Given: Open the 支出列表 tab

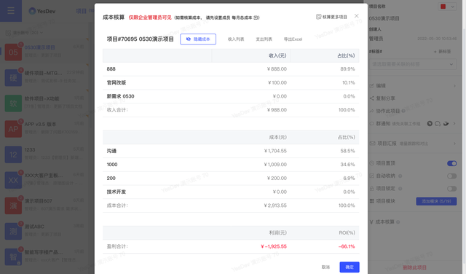Looking at the screenshot, I should (x=264, y=39).
